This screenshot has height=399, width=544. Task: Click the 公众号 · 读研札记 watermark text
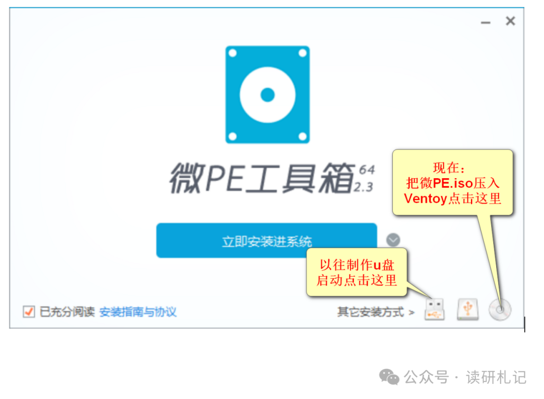[465, 377]
